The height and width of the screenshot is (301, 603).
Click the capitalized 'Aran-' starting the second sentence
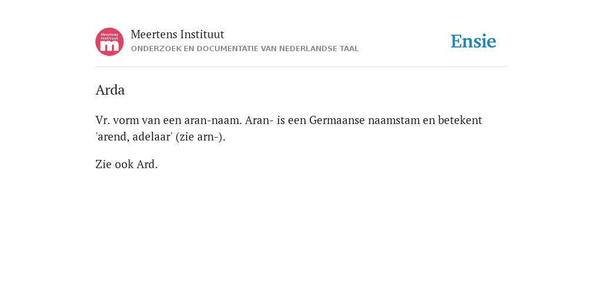coord(259,120)
